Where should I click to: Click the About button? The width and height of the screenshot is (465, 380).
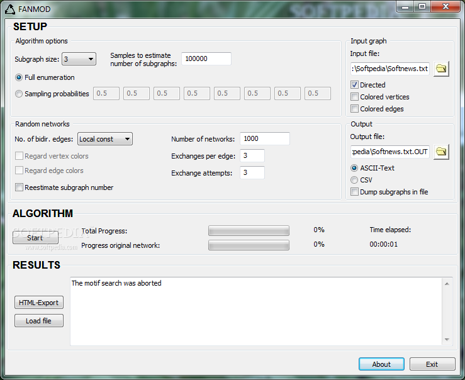tap(381, 364)
